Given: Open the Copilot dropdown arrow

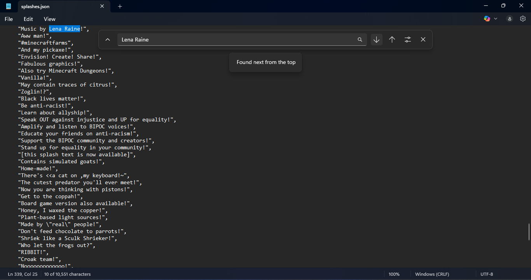Looking at the screenshot, I should click(496, 19).
